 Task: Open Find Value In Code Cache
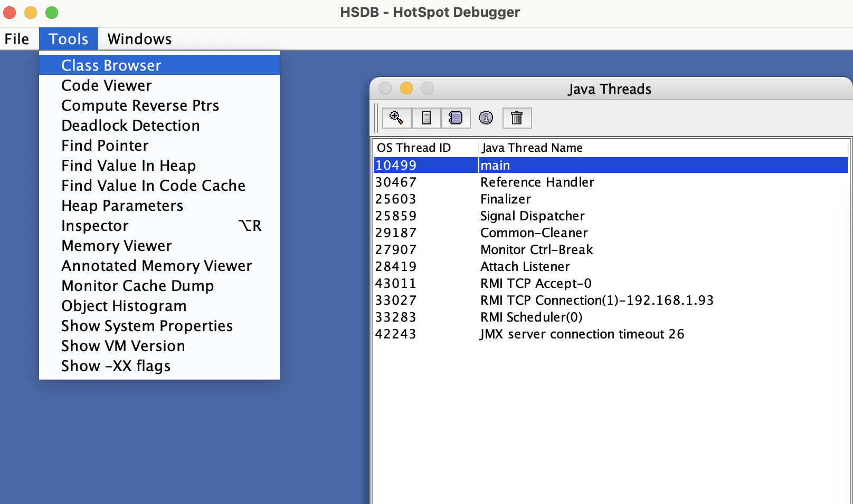159,186
